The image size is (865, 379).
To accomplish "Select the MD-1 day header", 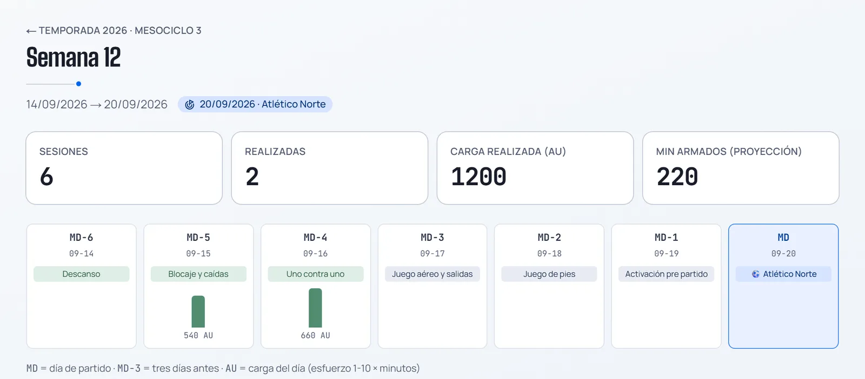I will (667, 238).
